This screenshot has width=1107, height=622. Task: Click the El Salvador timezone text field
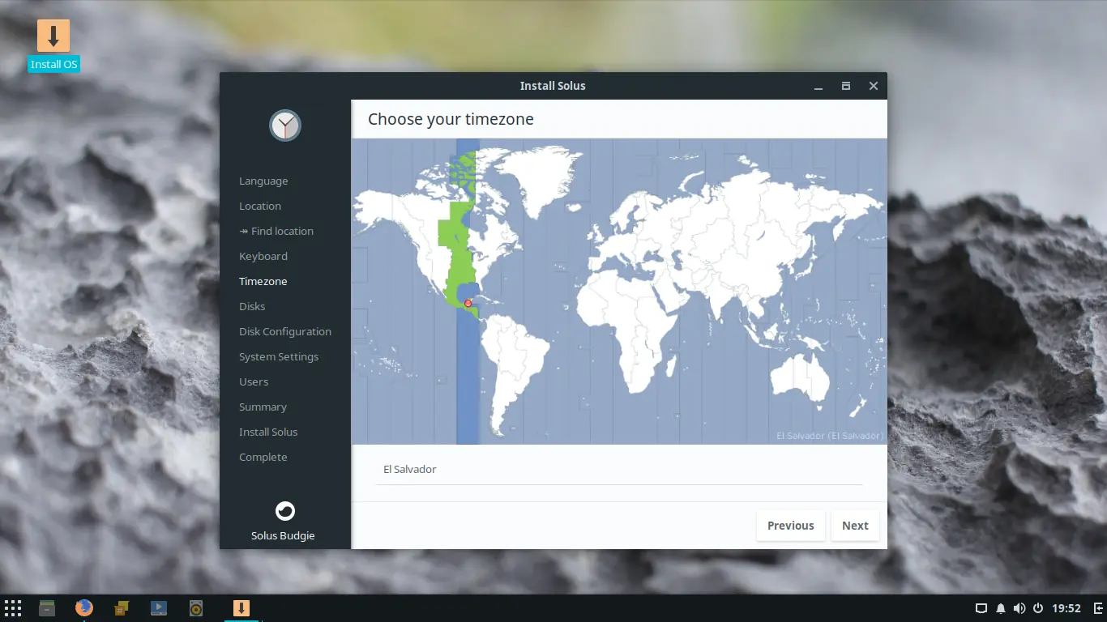619,470
